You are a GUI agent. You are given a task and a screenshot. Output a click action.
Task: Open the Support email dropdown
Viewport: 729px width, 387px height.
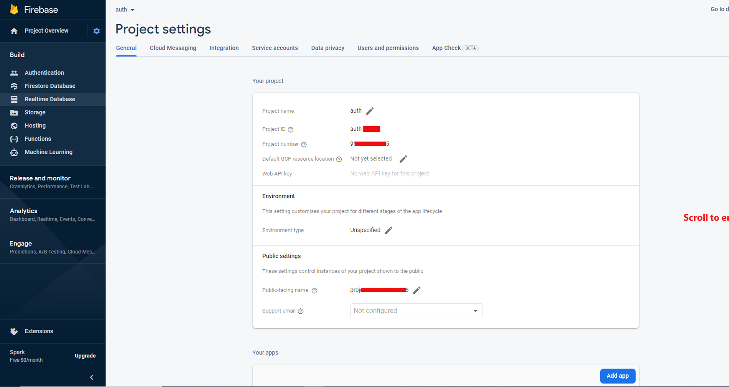(416, 311)
